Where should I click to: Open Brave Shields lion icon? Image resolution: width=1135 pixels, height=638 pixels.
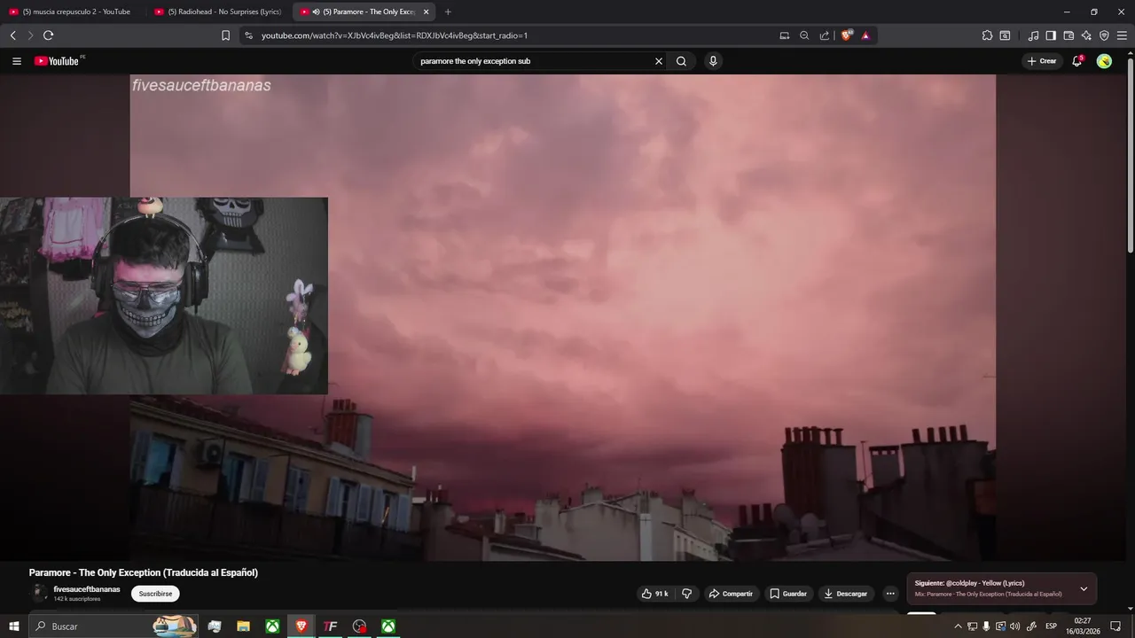[x=846, y=35]
